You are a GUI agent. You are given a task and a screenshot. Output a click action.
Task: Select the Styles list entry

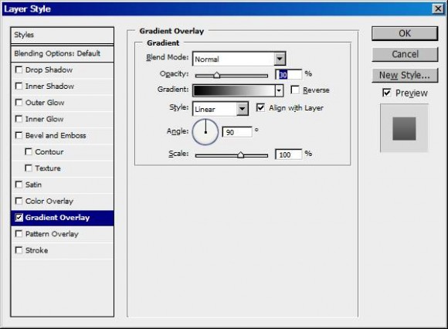pos(63,35)
